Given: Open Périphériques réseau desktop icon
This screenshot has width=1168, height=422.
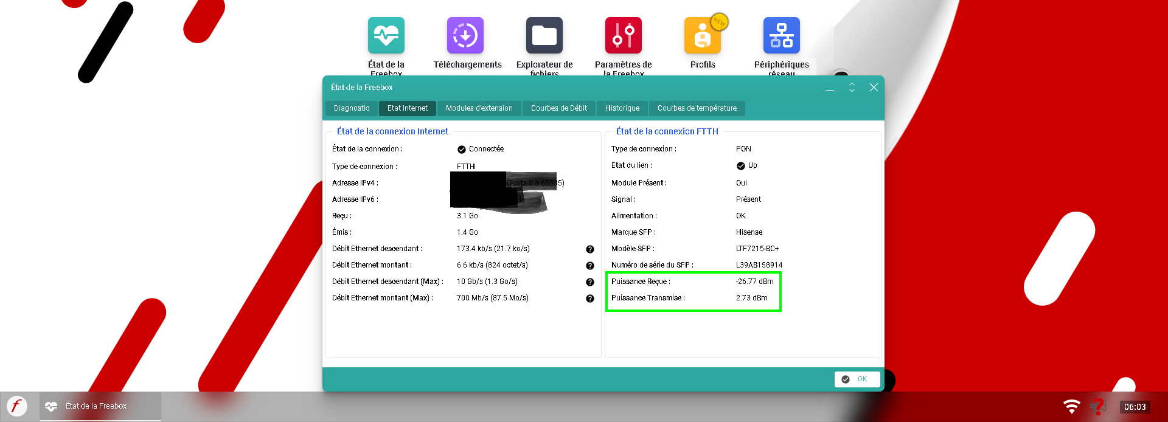Looking at the screenshot, I should (782, 35).
